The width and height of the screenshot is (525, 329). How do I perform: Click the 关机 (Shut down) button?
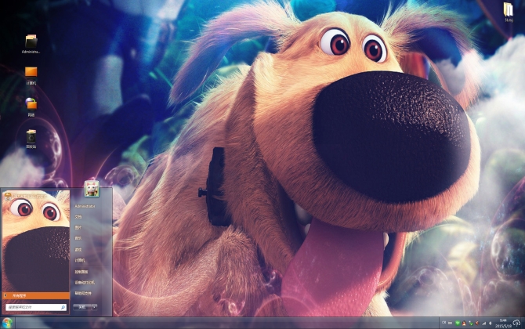pyautogui.click(x=82, y=307)
